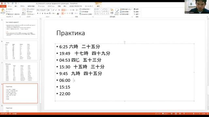The image size is (209, 117).
Task: Increase the list indent level
Action: [73, 10]
